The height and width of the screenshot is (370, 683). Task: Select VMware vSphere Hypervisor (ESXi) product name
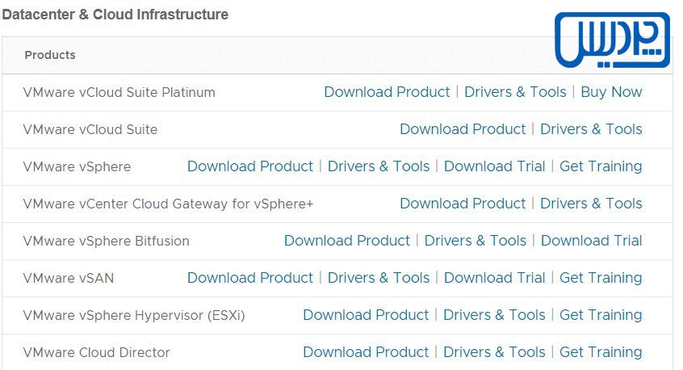(x=134, y=316)
